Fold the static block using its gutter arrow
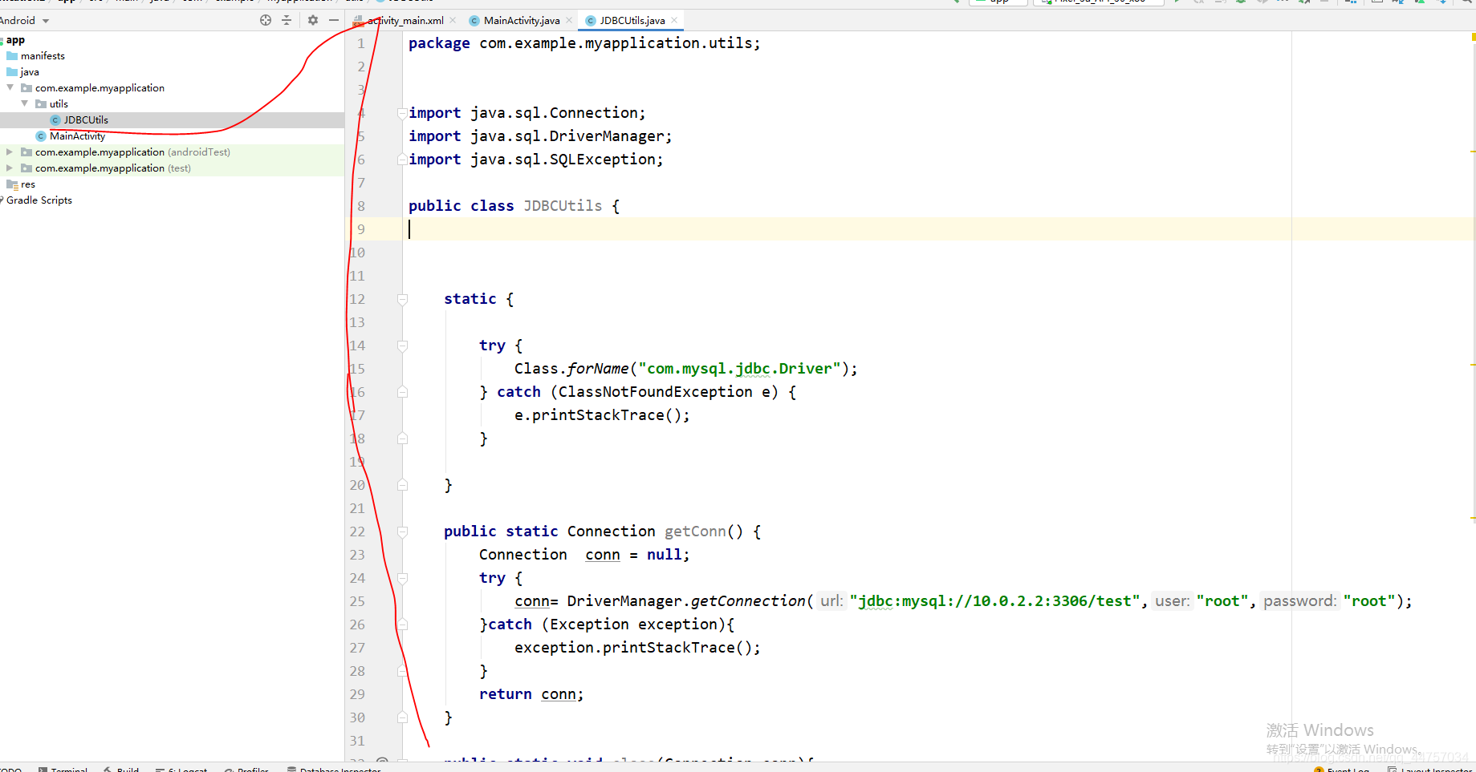Viewport: 1476px width, 772px height. tap(402, 298)
